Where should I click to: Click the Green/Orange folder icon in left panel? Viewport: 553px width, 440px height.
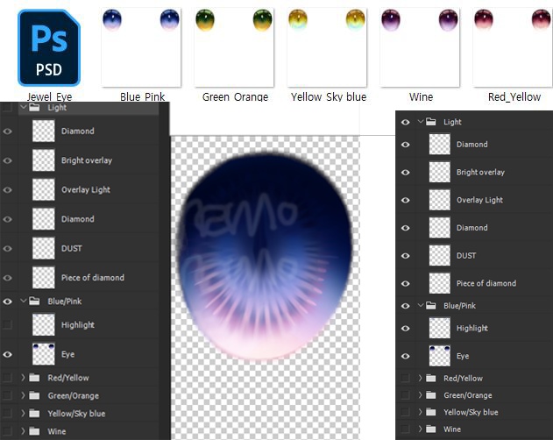tap(34, 395)
